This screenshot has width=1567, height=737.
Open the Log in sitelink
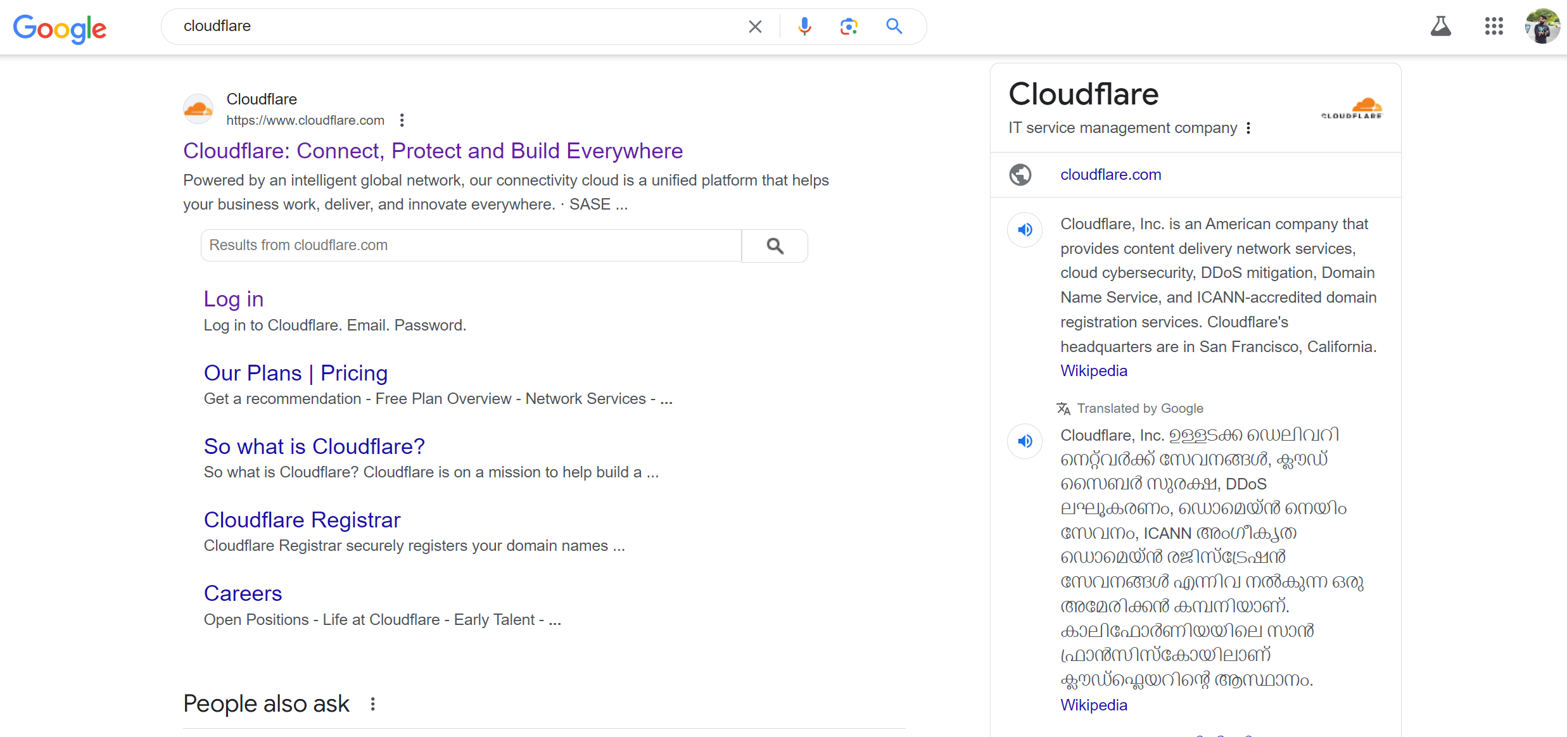coord(234,299)
